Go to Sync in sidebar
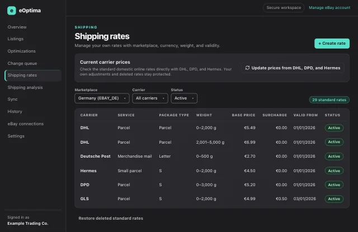 [x=12, y=100]
